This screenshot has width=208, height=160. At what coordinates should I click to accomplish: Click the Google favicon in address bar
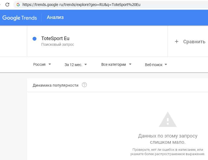[x=18, y=5]
